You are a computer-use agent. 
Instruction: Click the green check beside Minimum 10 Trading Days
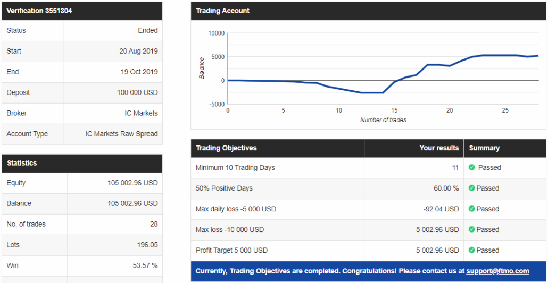pos(471,167)
